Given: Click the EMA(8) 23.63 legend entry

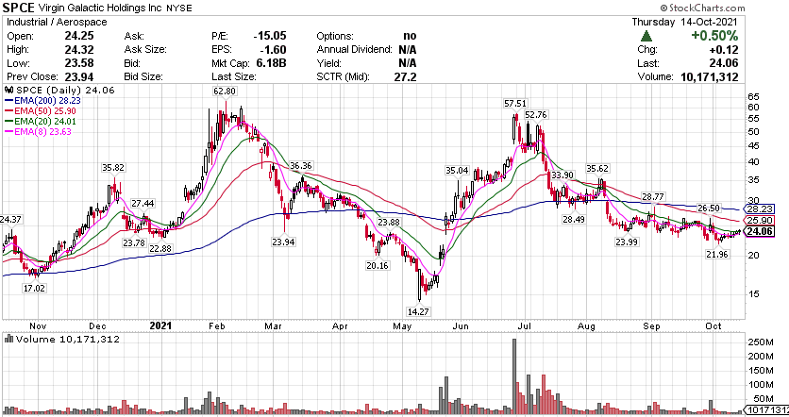Looking at the screenshot, I should click(39, 132).
